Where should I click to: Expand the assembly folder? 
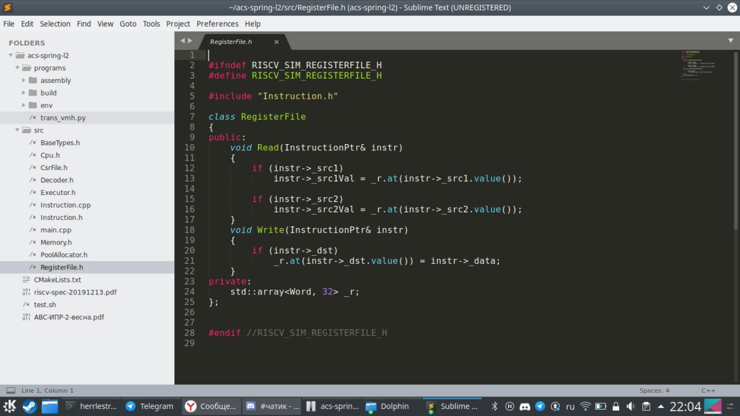pos(24,80)
